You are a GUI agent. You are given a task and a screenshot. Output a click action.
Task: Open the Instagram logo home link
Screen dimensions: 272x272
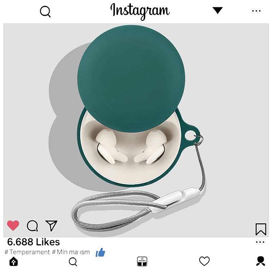click(140, 12)
